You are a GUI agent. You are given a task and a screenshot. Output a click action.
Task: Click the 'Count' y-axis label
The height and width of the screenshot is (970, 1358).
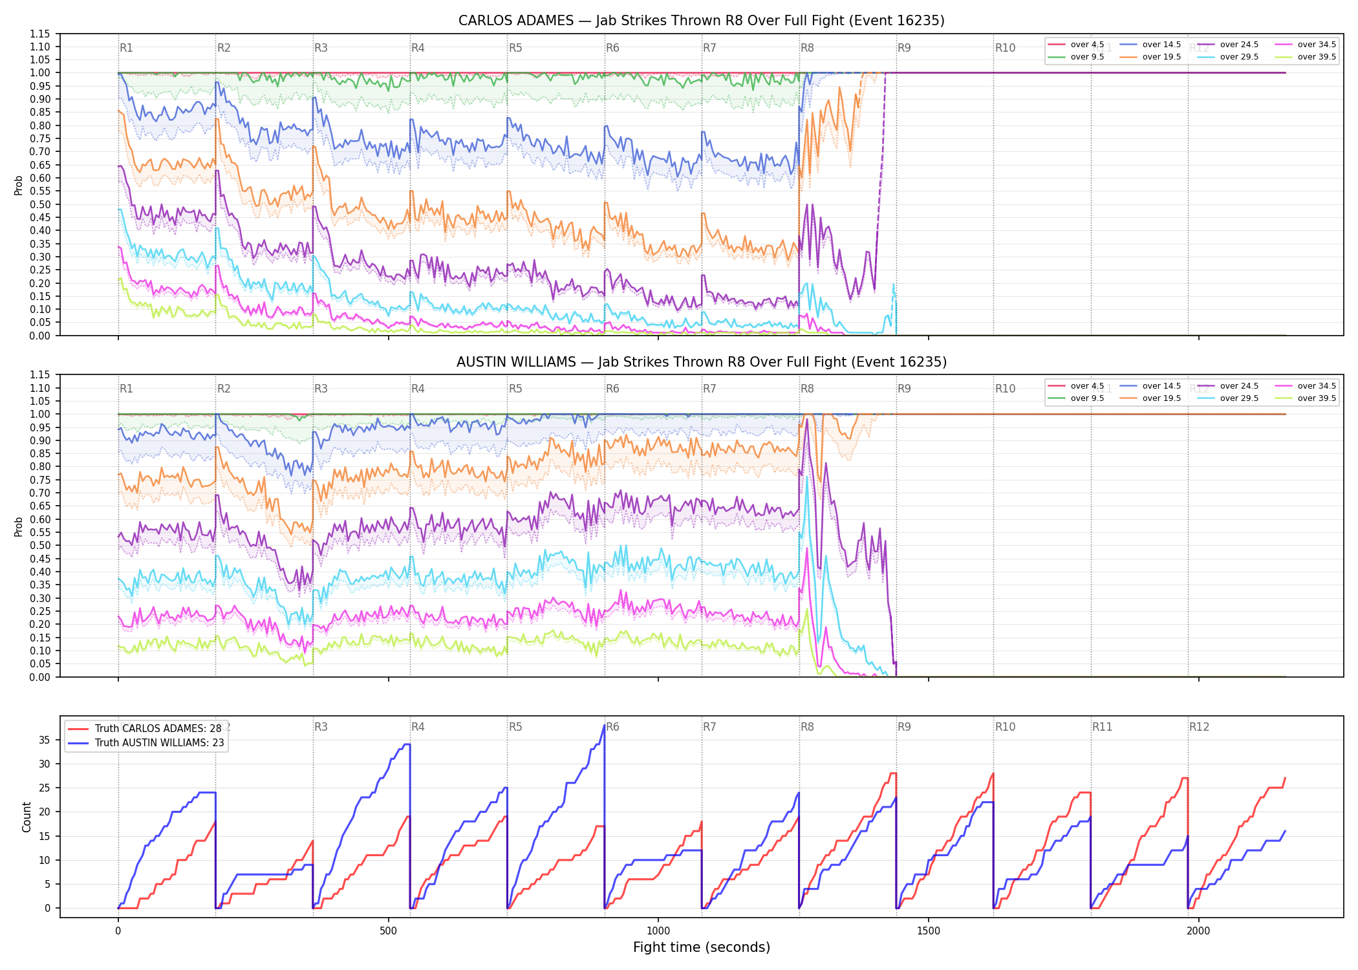(27, 817)
